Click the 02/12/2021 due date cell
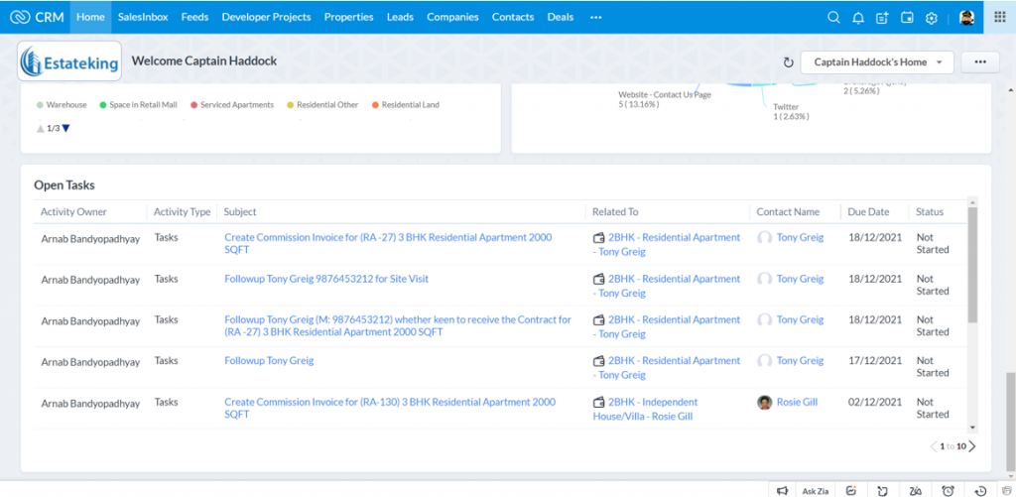1016x497 pixels. point(875,403)
